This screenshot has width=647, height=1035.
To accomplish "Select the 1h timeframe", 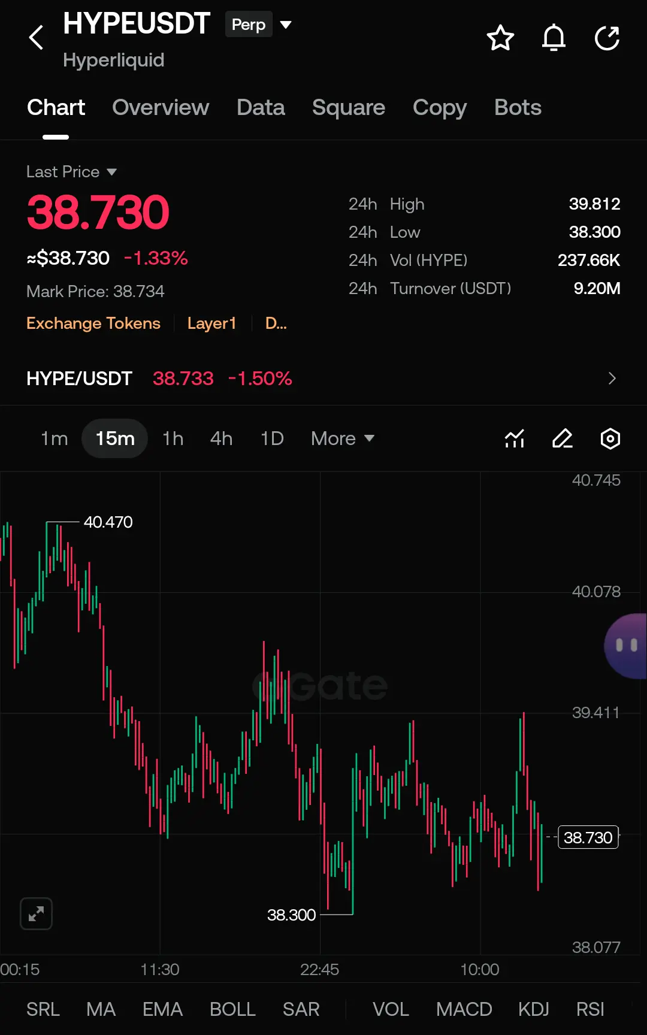I will (173, 438).
